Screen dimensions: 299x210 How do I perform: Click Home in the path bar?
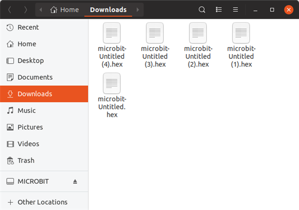(x=65, y=10)
